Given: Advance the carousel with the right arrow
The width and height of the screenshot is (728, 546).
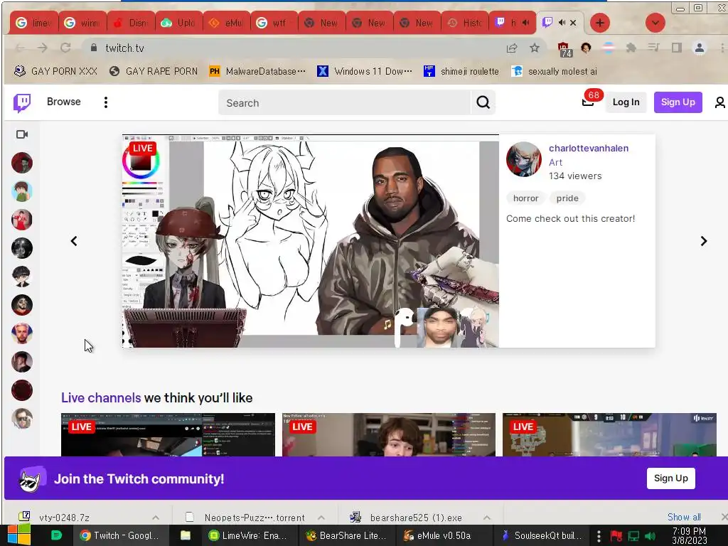Looking at the screenshot, I should [703, 241].
